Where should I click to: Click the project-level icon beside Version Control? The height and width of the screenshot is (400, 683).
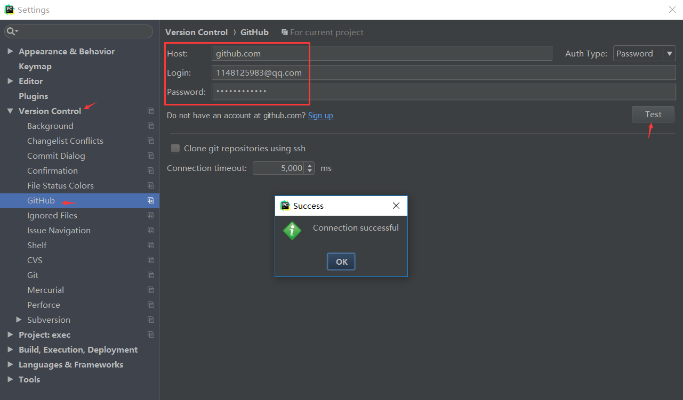click(151, 111)
